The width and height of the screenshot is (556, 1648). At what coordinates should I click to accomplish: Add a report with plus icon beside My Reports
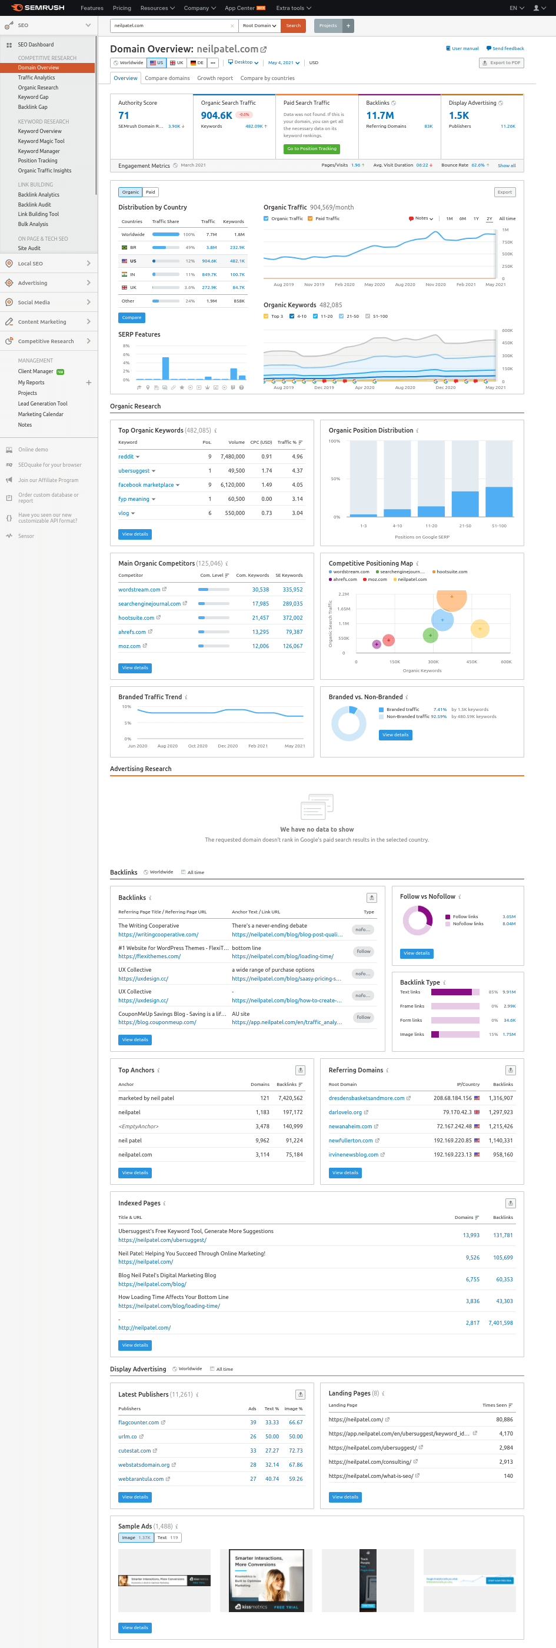(88, 383)
